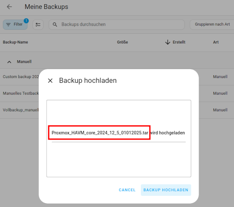Click Cancel in the upload dialog
The height and width of the screenshot is (207, 234).
point(127,190)
